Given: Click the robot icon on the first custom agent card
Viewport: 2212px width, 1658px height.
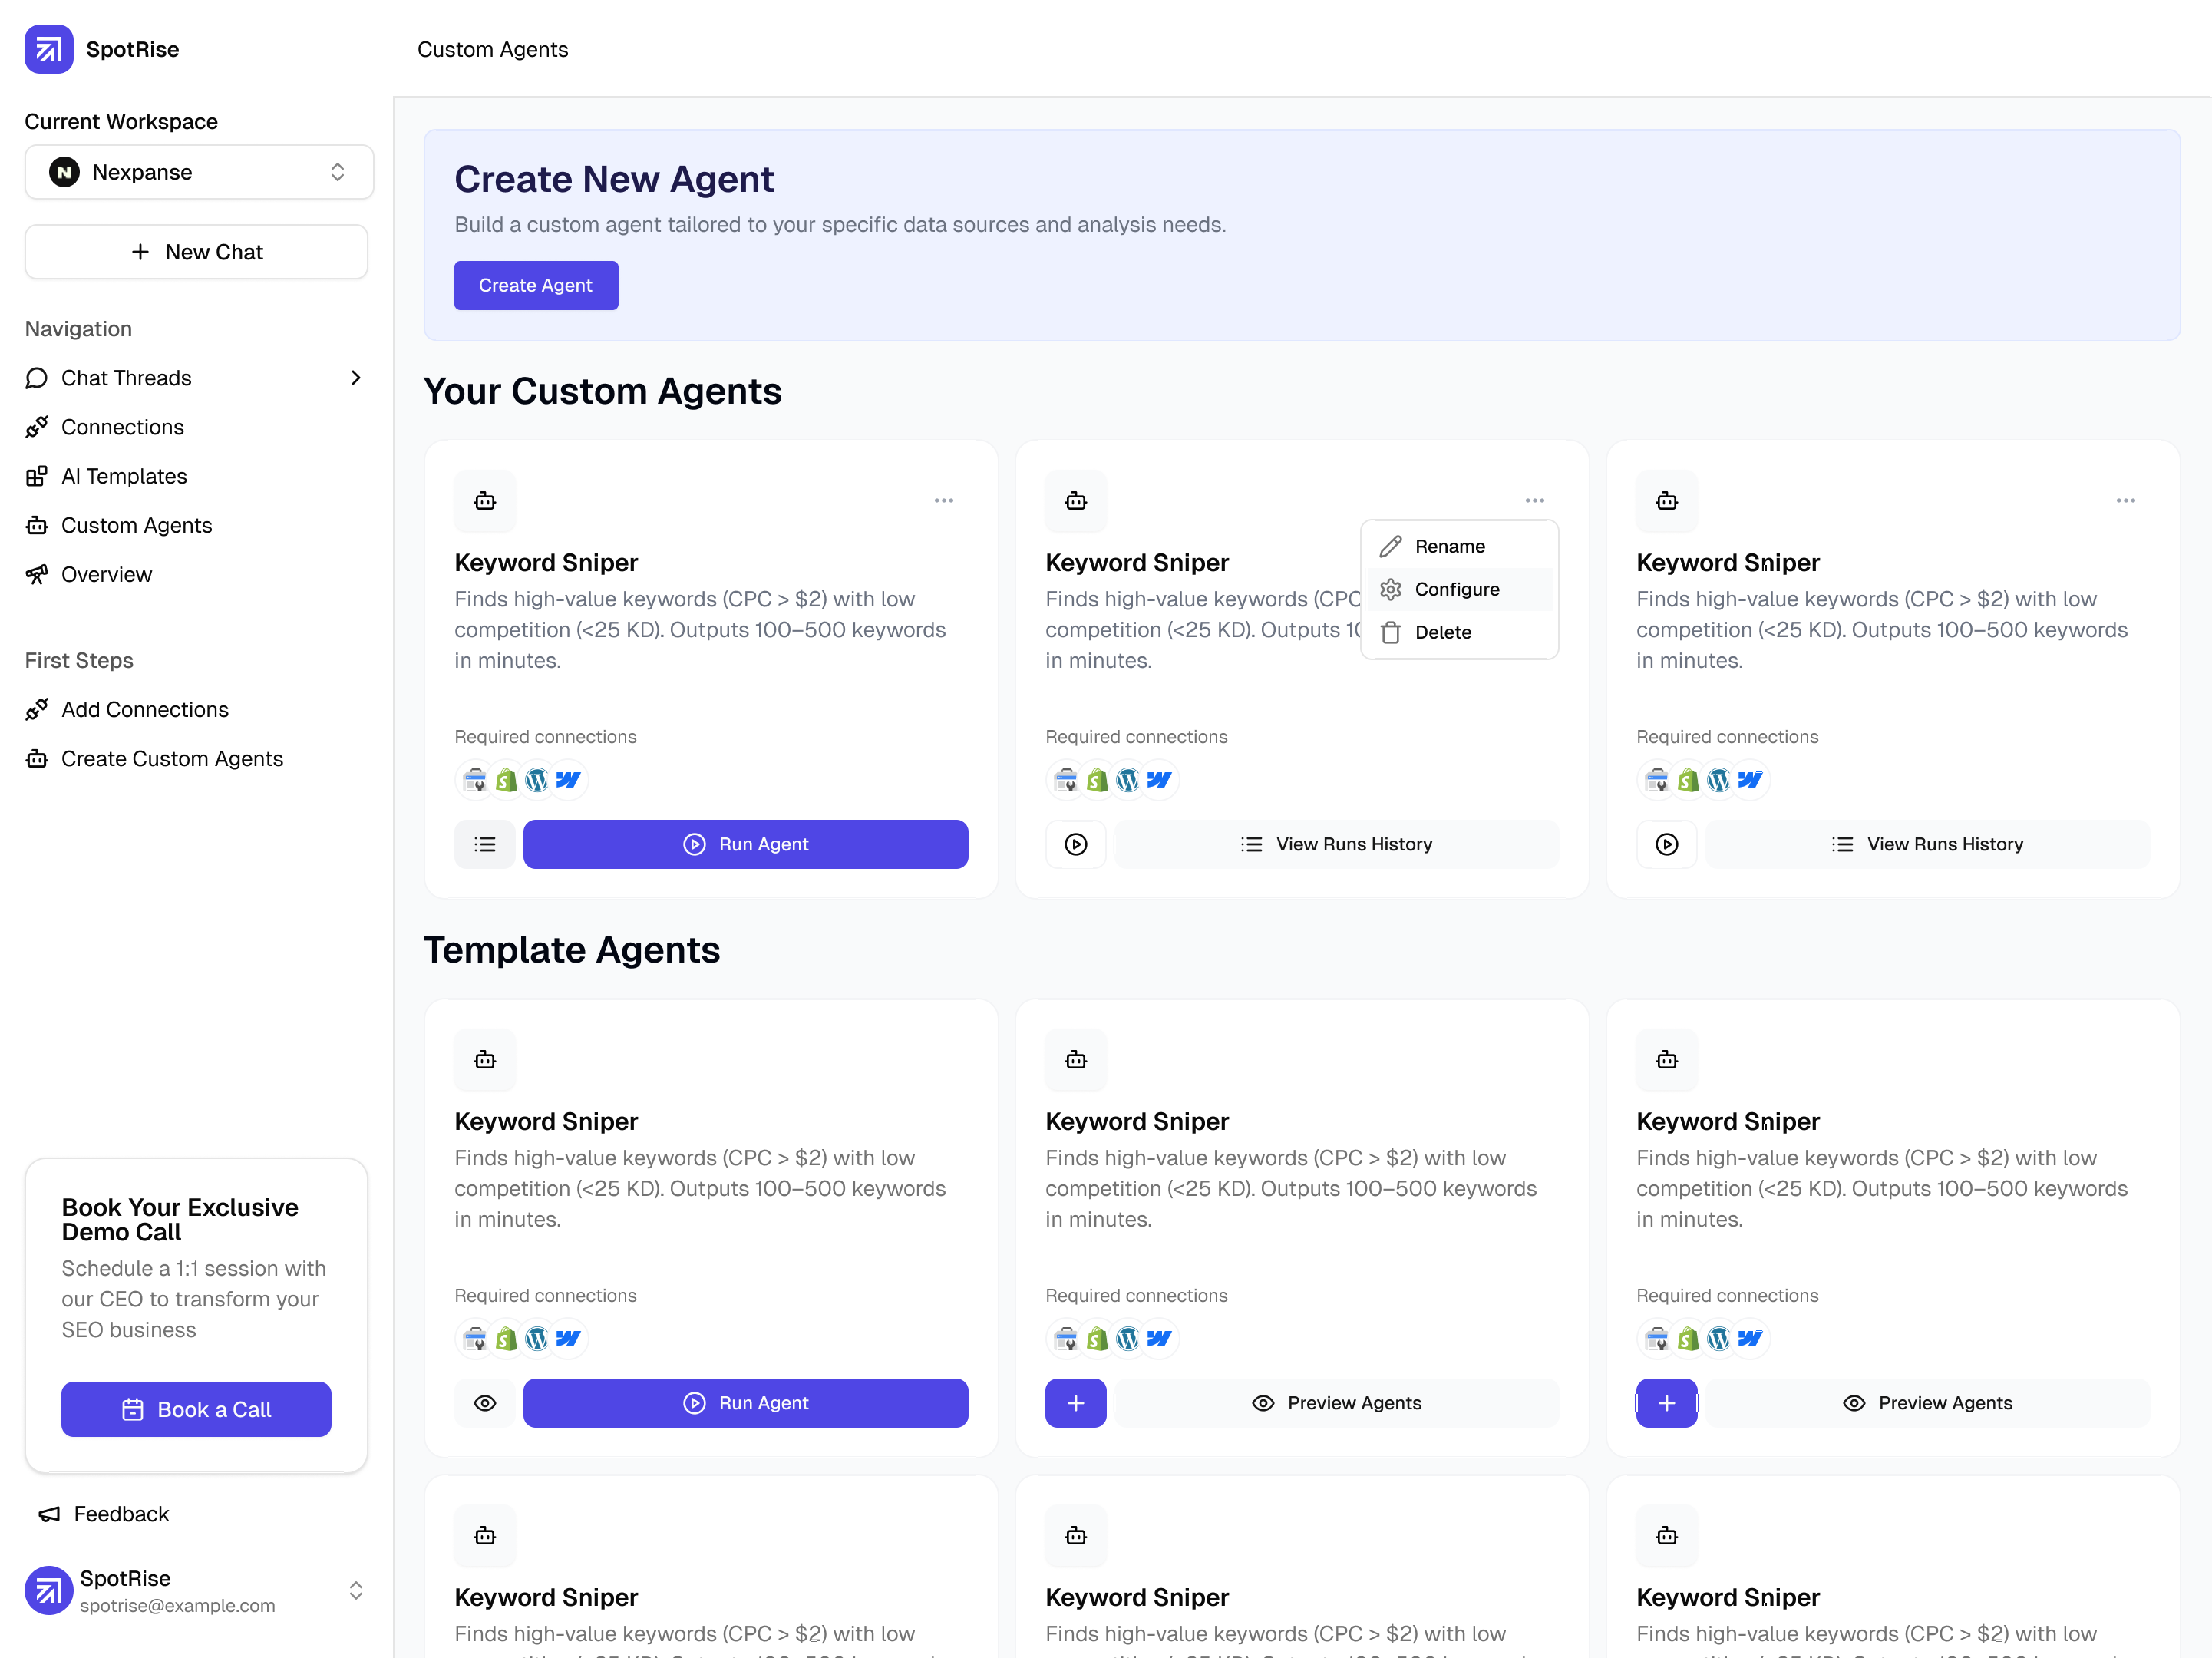Looking at the screenshot, I should point(485,500).
